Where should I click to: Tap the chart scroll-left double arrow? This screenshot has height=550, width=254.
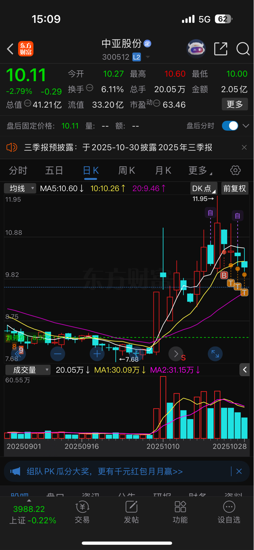18,354
